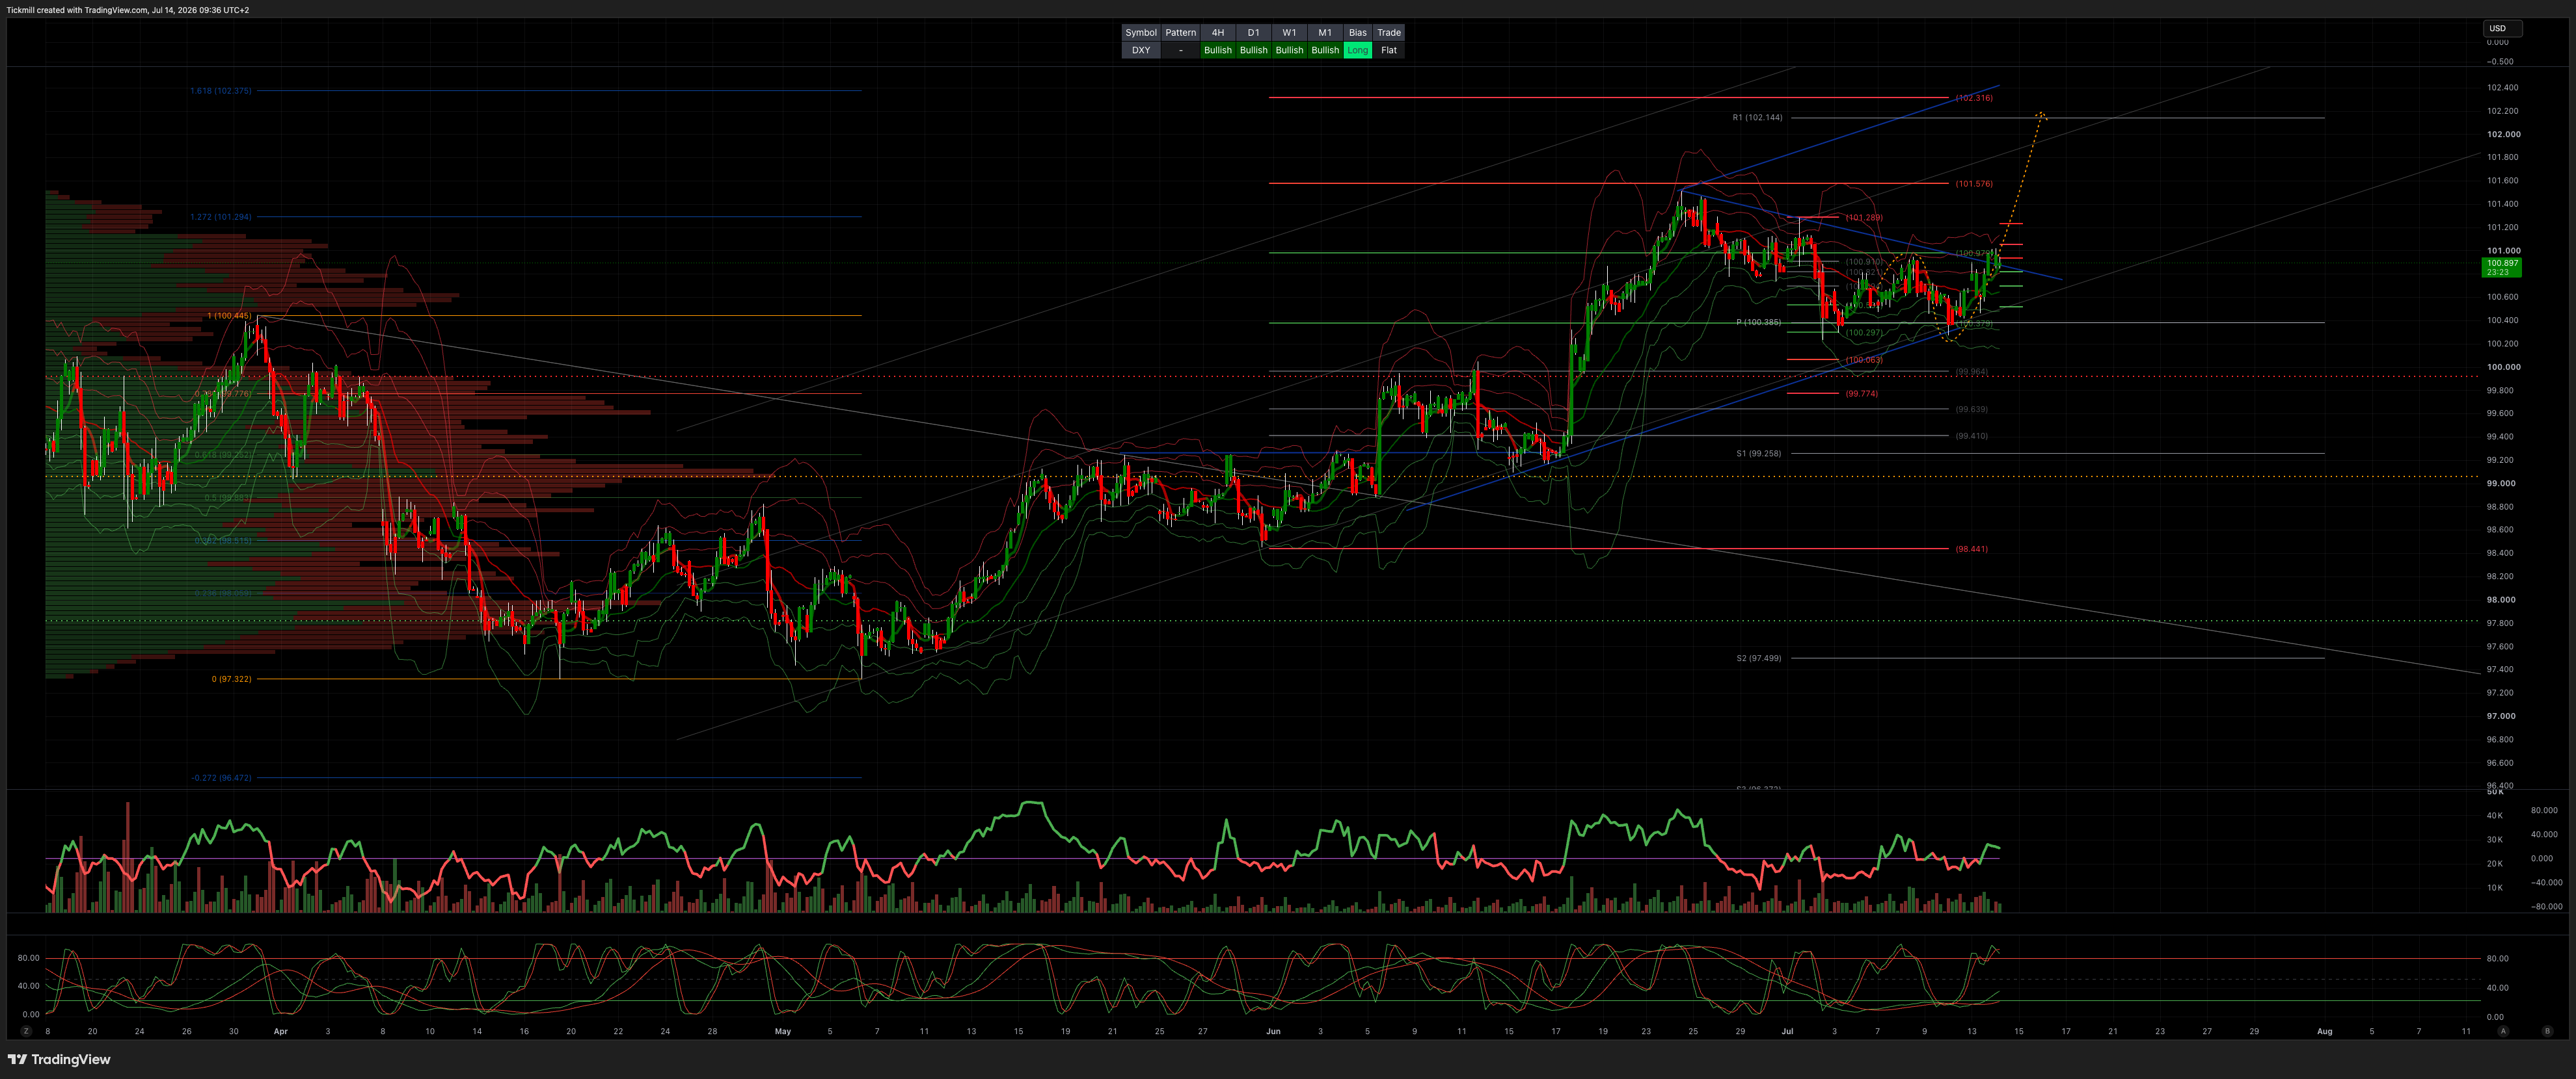This screenshot has height=1079, width=2576.
Task: Click the TradingView logo at bottom left
Action: 59,1059
